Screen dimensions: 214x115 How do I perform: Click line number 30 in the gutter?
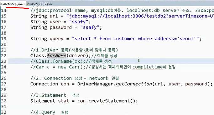tap(4, 101)
